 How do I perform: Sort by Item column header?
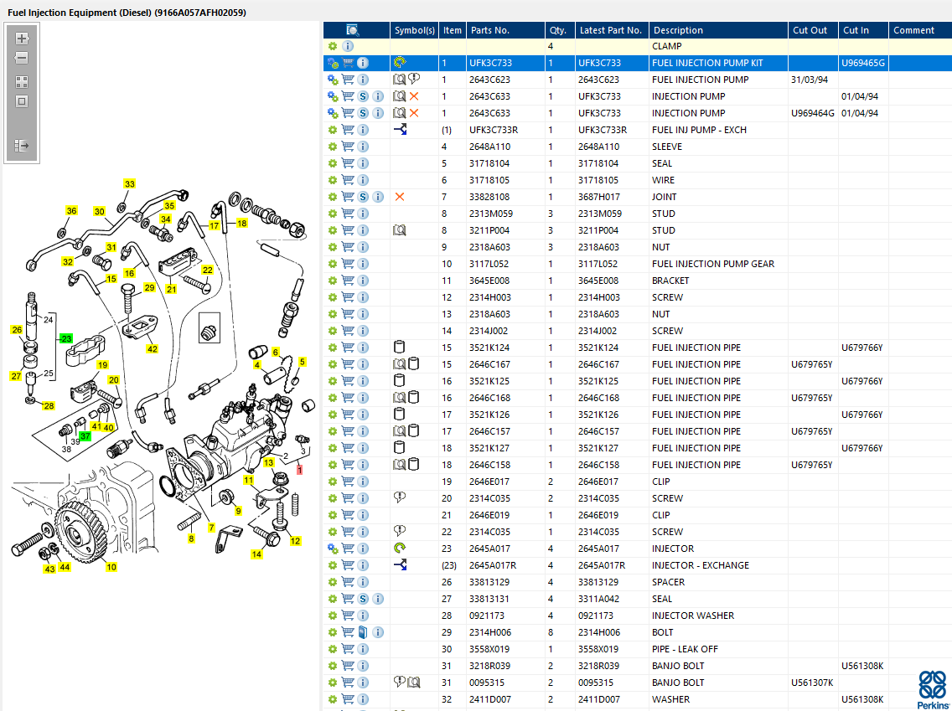453,29
